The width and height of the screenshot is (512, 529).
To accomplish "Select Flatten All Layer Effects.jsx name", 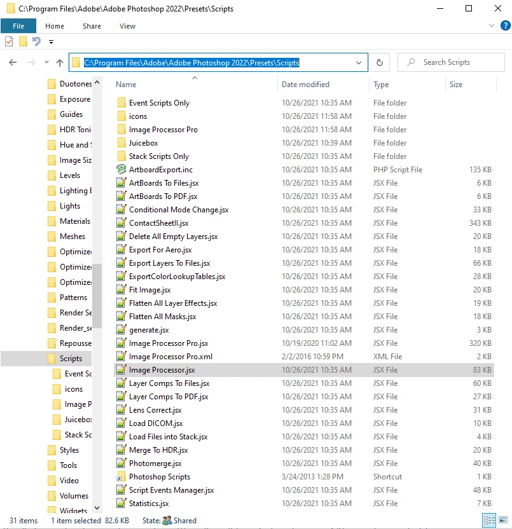I will (x=173, y=303).
